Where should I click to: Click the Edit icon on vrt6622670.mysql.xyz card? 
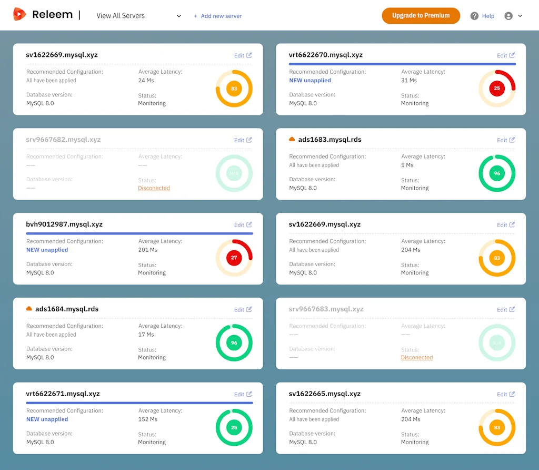pyautogui.click(x=512, y=55)
